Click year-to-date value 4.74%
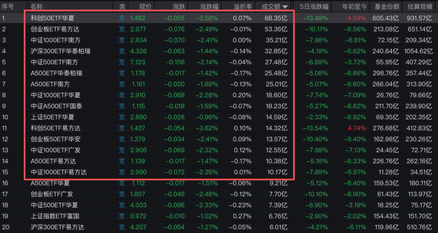Image resolution: width=438 pixels, height=233 pixels. coord(357,128)
